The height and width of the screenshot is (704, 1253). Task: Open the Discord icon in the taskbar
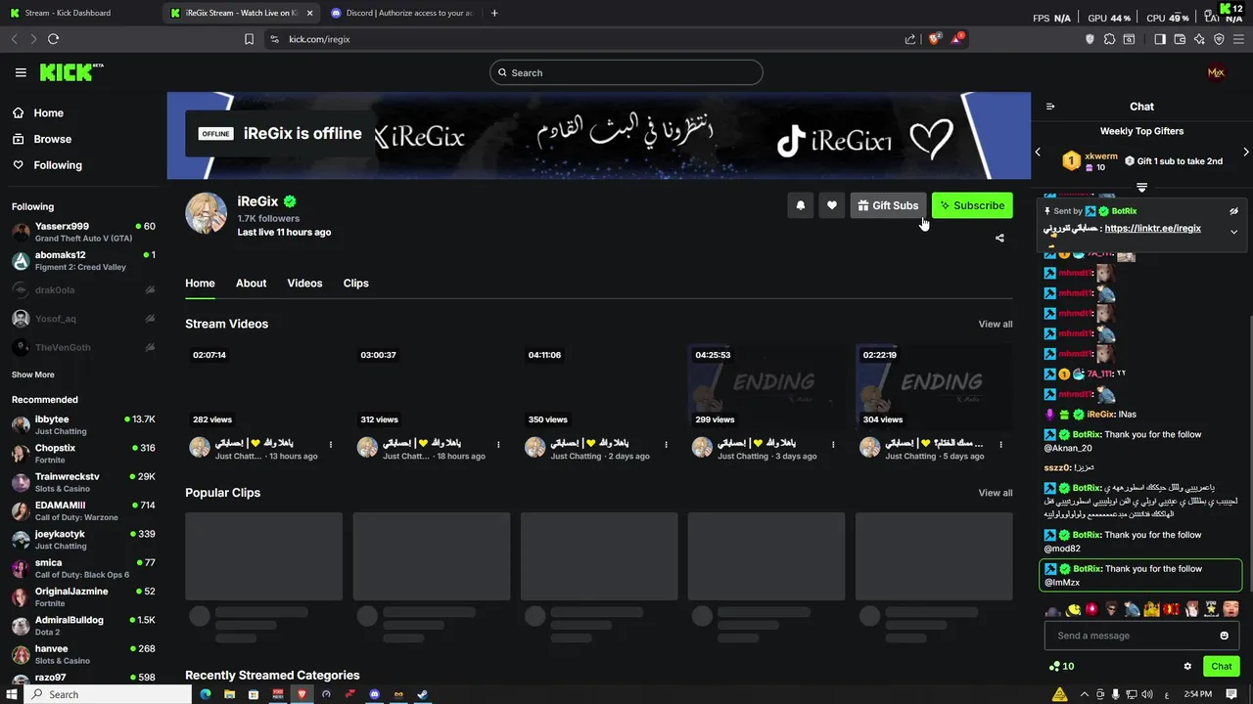click(375, 694)
